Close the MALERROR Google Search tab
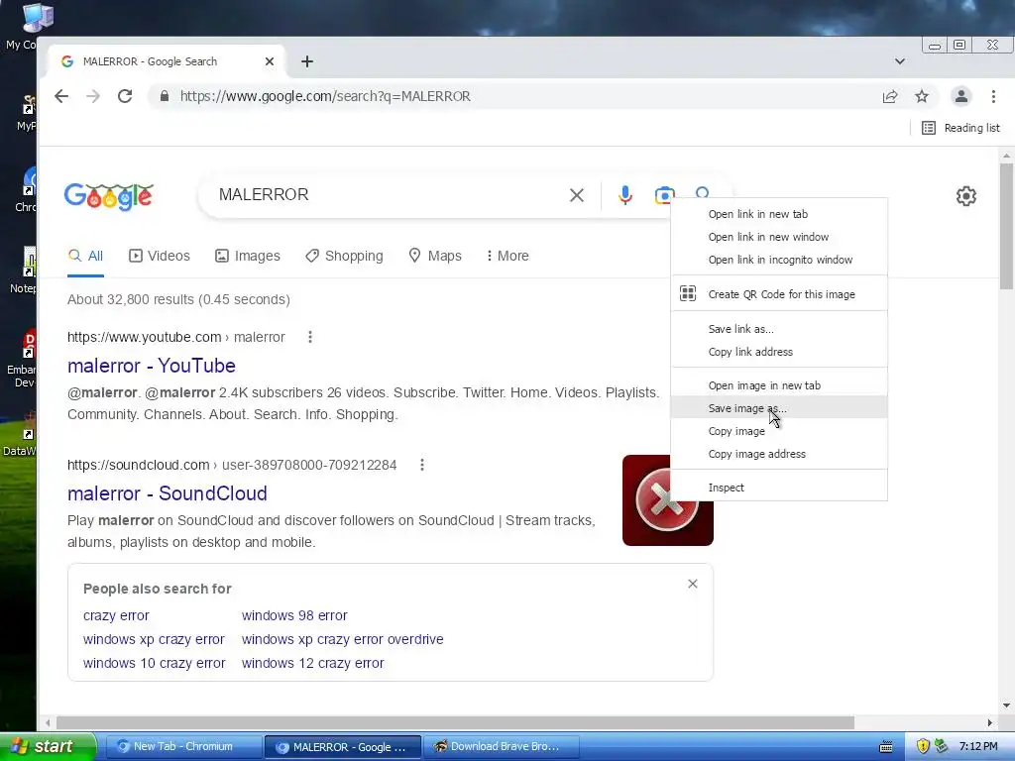This screenshot has width=1015, height=761. [270, 61]
